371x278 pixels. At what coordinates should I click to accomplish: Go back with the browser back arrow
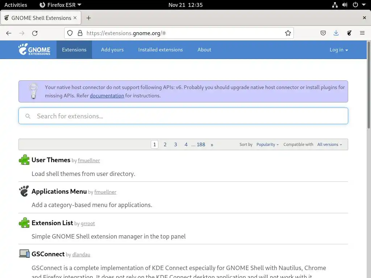click(x=9, y=33)
